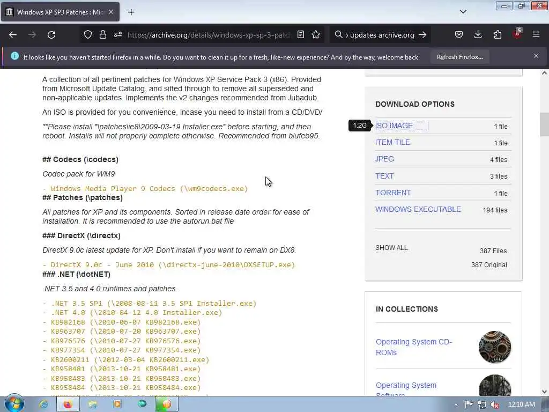Viewport: 549px width, 412px height.
Task: Open the Firefox hamburger menu
Action: (536, 34)
